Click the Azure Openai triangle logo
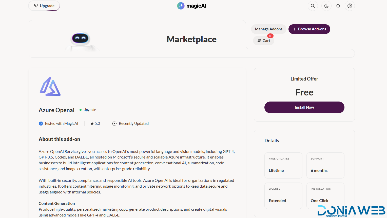The width and height of the screenshot is (387, 218). 50,87
